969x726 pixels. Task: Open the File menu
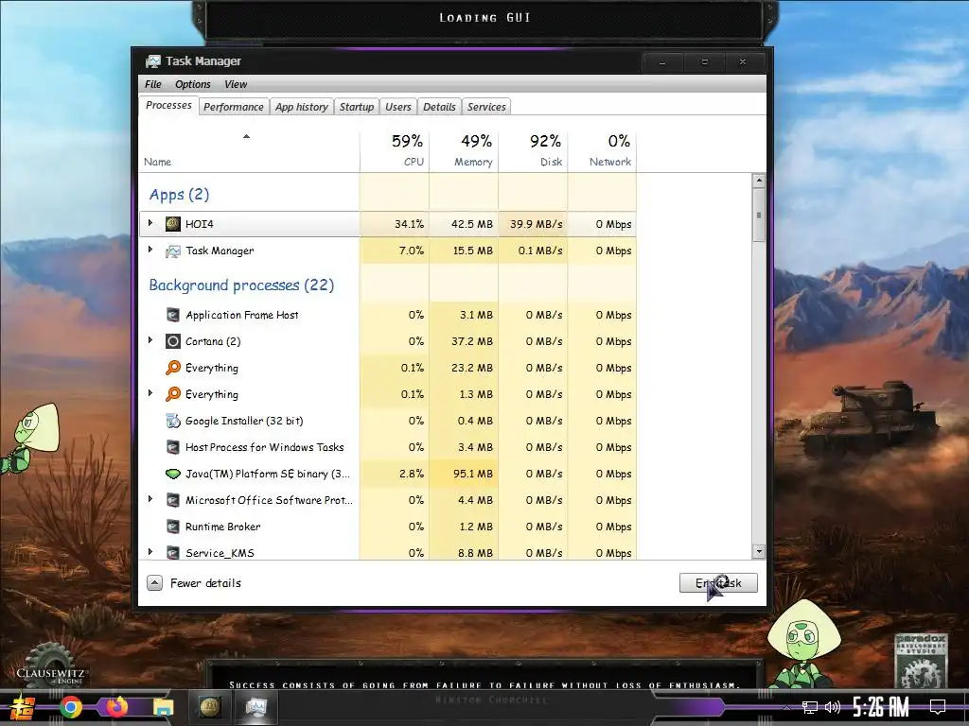[153, 84]
